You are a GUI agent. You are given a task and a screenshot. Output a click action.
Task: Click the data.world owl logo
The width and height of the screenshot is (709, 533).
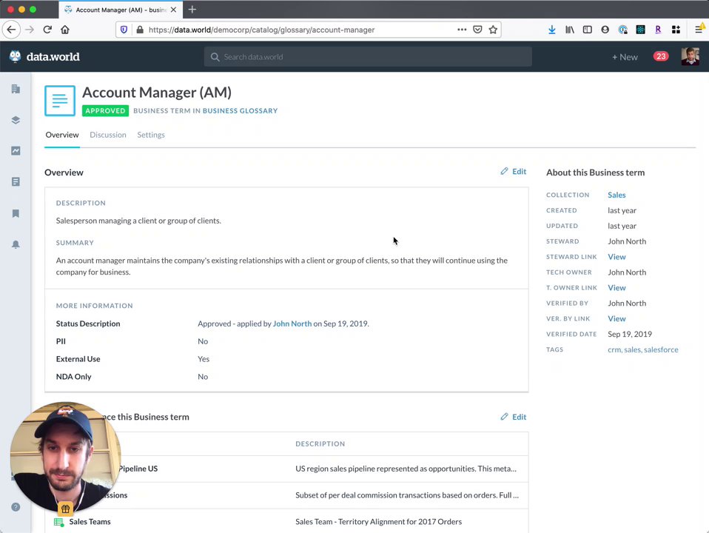[16, 56]
